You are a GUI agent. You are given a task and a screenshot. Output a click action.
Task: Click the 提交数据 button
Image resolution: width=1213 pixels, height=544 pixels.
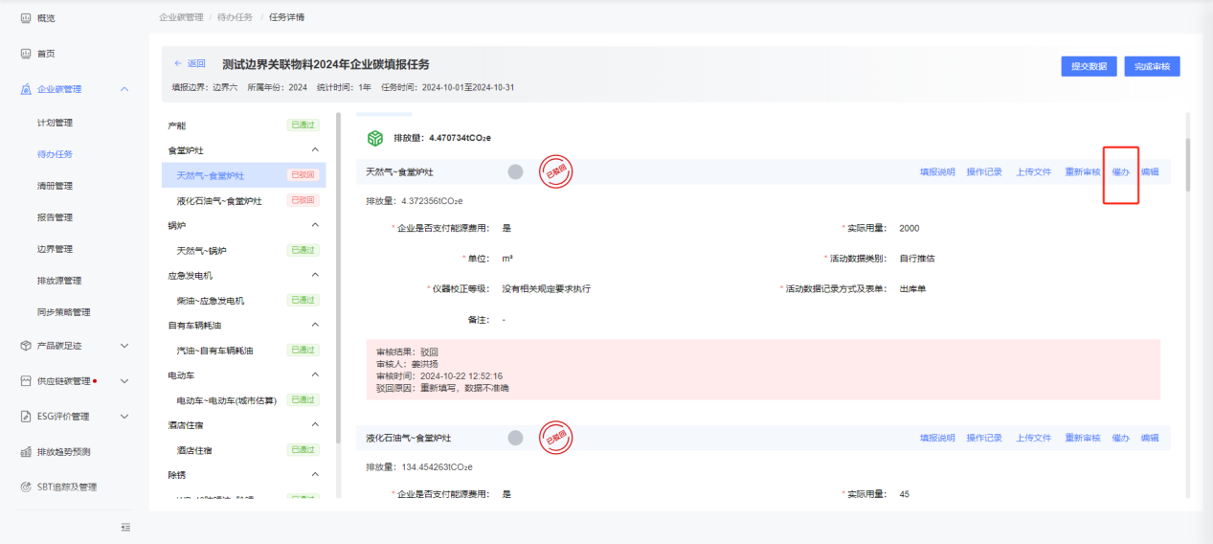[1089, 66]
